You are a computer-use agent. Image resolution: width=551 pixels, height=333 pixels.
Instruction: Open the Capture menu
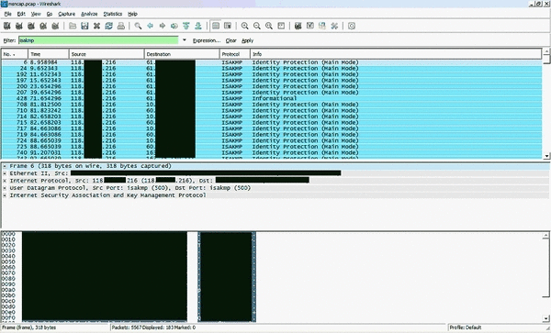(x=67, y=14)
